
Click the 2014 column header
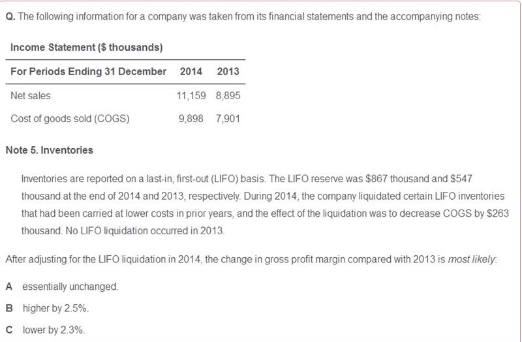coord(191,72)
